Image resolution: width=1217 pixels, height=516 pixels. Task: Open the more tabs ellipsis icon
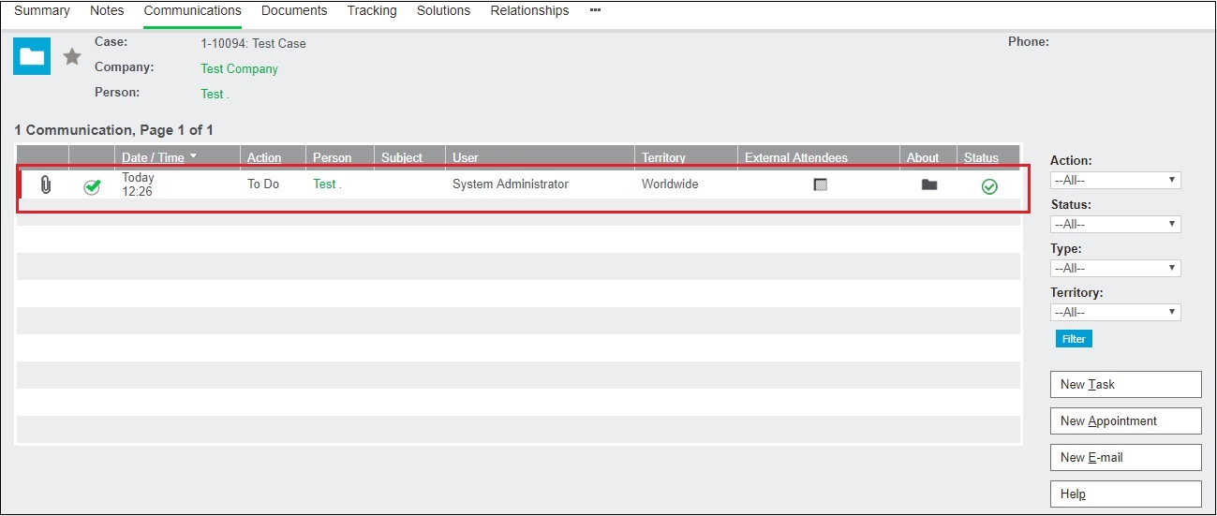(595, 10)
